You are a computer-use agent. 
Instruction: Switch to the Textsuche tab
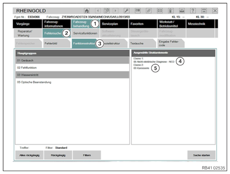click(x=142, y=43)
